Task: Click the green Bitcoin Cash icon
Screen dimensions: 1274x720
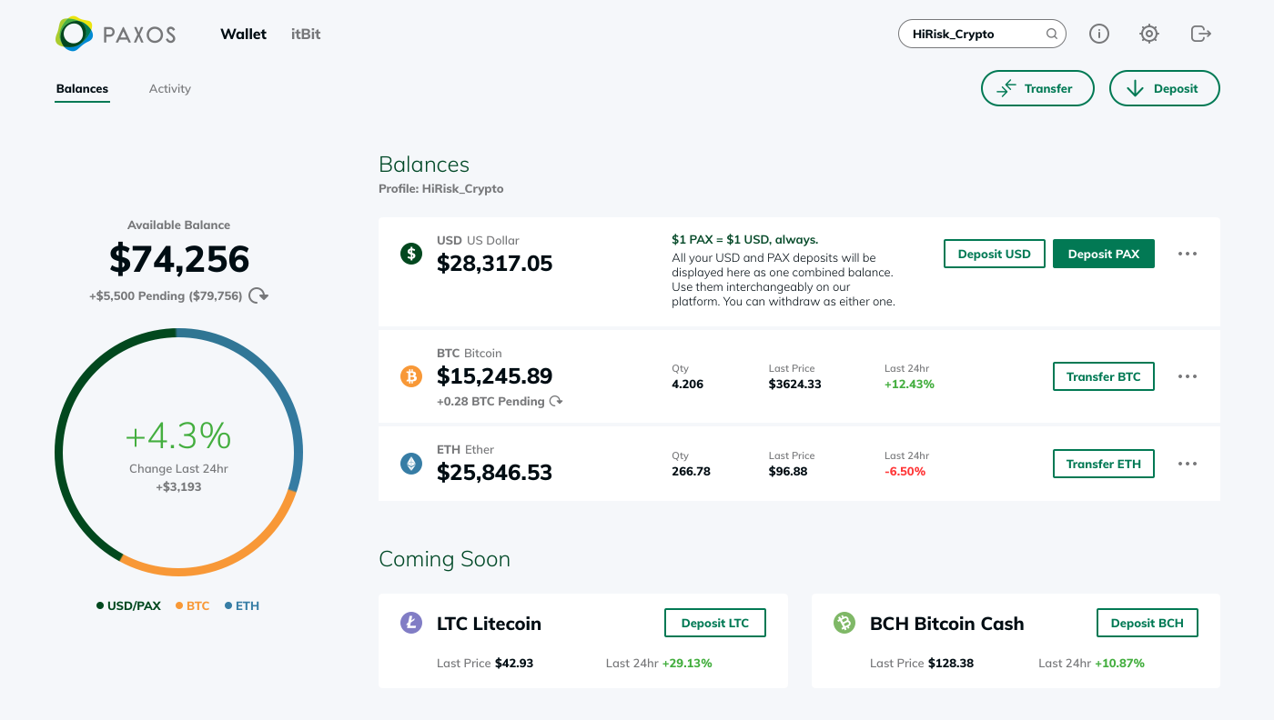Action: (844, 623)
